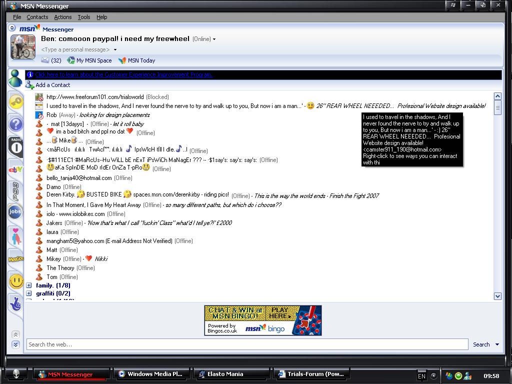Click the MSN Bingo banner ad
Image resolution: width=512 pixels, height=384 pixels.
pyautogui.click(x=263, y=320)
